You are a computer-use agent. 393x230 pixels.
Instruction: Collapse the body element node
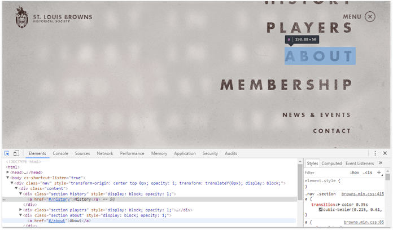point(7,178)
